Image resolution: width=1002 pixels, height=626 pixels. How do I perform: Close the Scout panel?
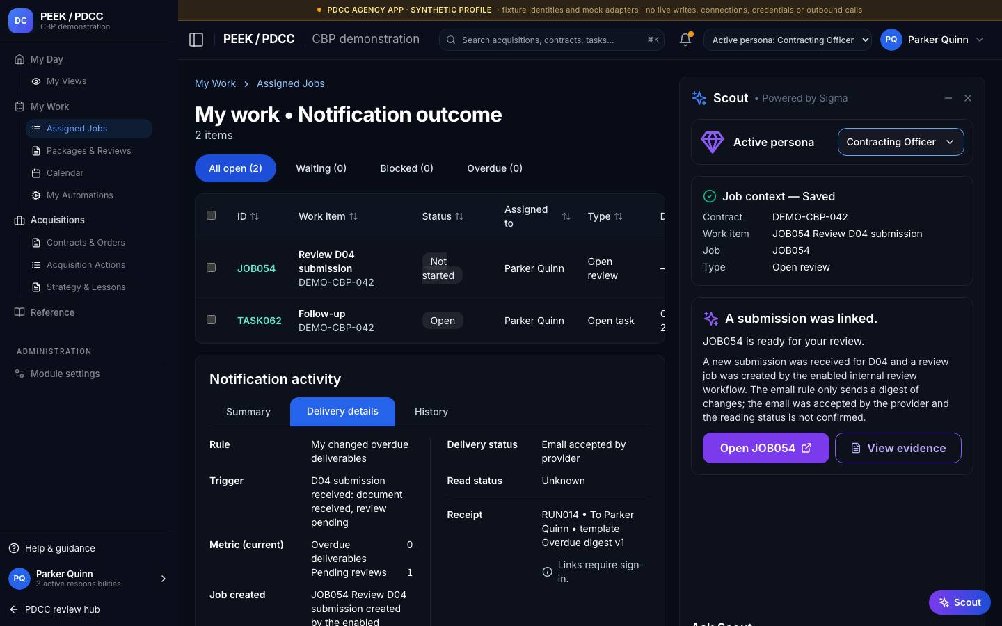(968, 98)
